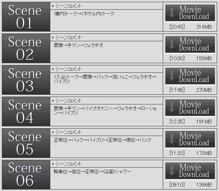The width and height of the screenshot is (219, 191).
Task: Click the download arrow icon for Scene 01
Action: click(172, 13)
